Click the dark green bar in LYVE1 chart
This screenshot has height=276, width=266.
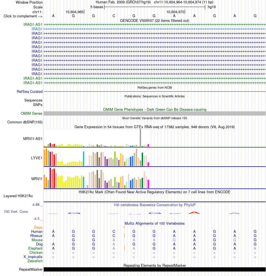point(143,159)
